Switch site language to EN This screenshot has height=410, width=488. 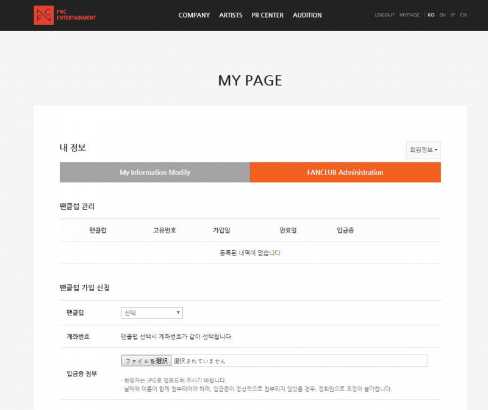click(x=442, y=15)
